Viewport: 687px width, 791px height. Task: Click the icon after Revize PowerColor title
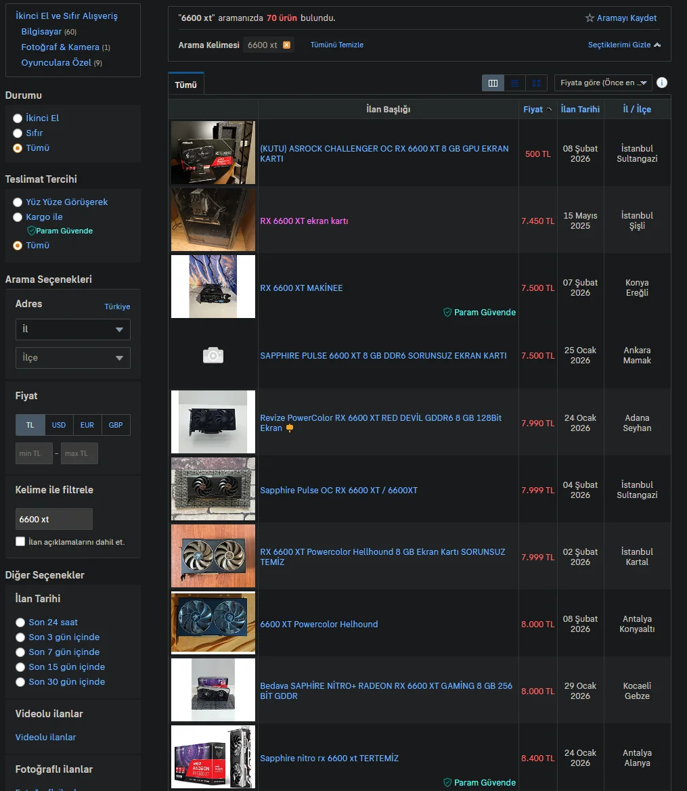pos(290,428)
